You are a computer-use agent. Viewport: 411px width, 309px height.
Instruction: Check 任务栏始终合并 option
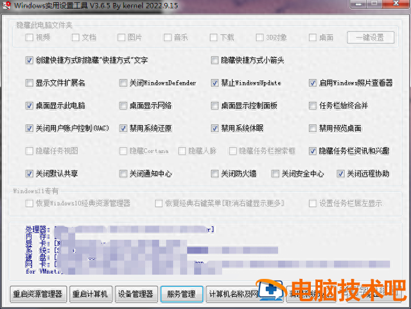pos(313,106)
